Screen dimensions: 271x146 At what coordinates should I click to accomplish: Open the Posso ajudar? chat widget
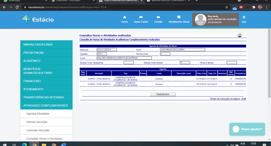pos(247,129)
